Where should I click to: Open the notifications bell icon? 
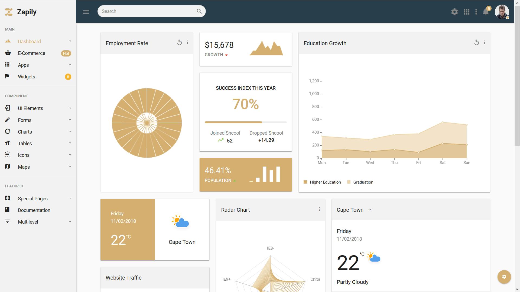coord(486,12)
